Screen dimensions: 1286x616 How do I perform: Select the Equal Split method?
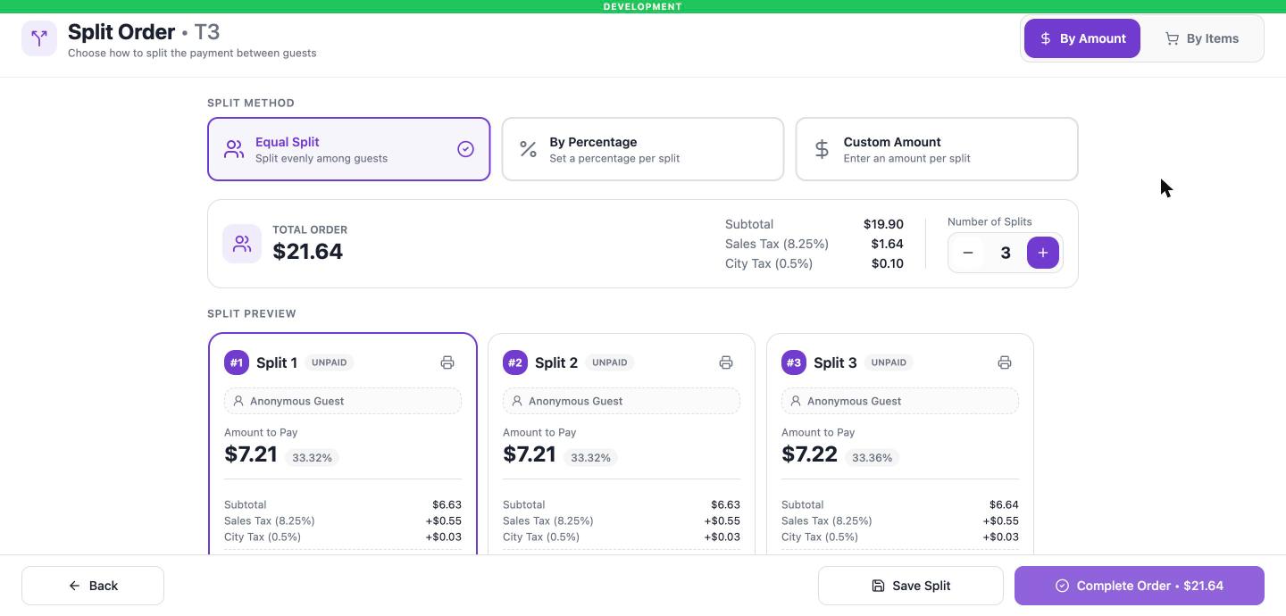(349, 149)
